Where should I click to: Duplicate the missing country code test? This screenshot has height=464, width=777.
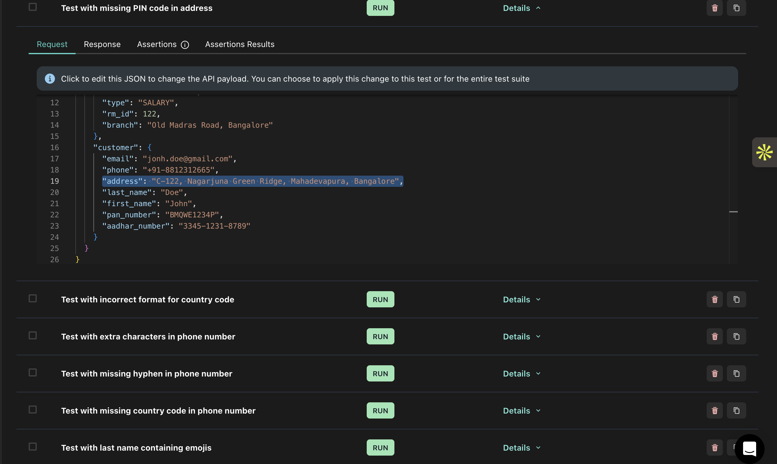736,410
